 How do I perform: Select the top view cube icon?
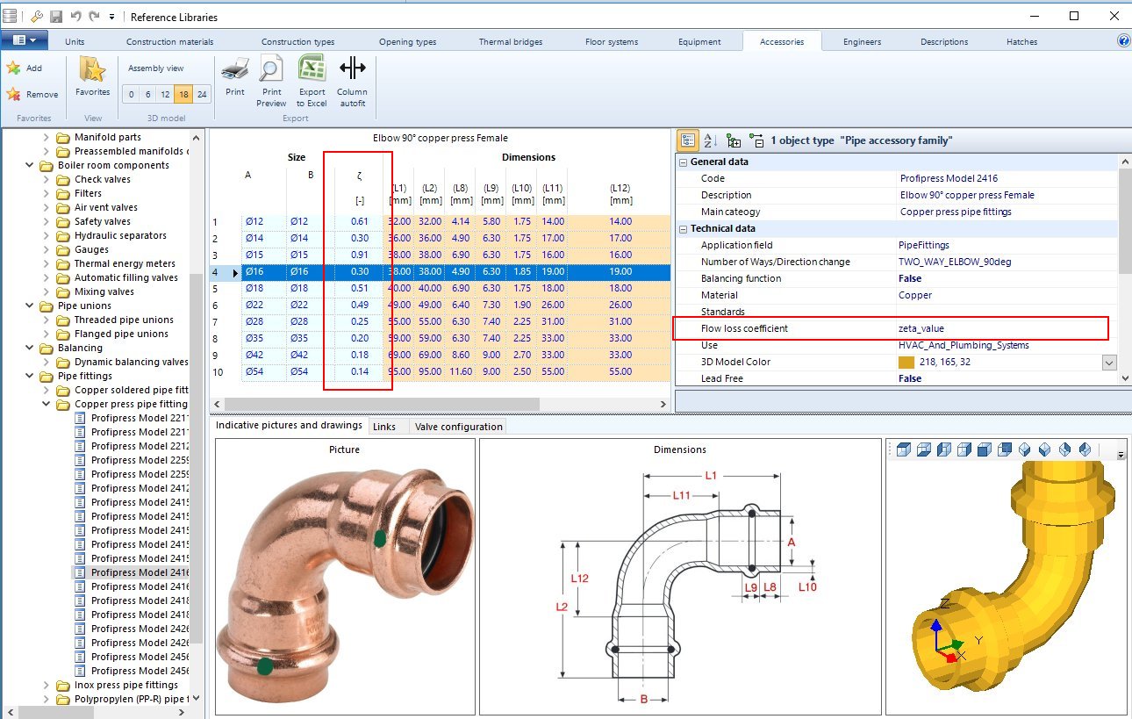click(904, 449)
